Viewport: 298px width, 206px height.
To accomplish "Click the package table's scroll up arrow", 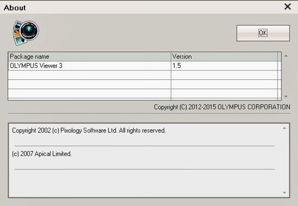I will pyautogui.click(x=286, y=56).
